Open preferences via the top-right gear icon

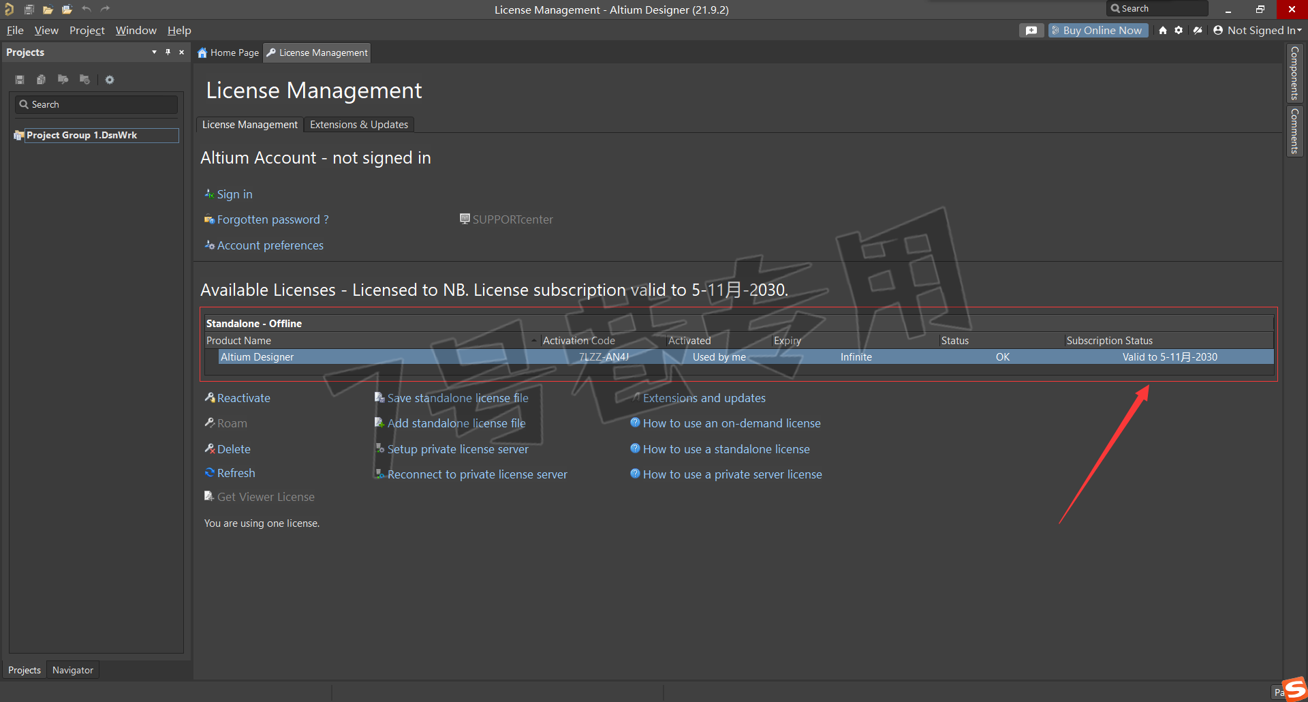[x=1179, y=30]
